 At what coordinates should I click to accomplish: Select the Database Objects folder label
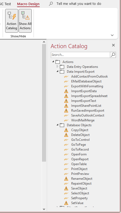[x=79, y=125]
